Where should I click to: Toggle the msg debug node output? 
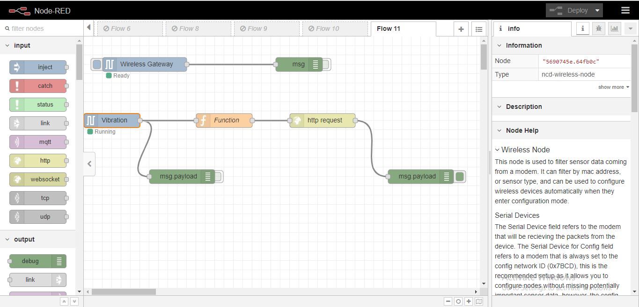click(326, 64)
